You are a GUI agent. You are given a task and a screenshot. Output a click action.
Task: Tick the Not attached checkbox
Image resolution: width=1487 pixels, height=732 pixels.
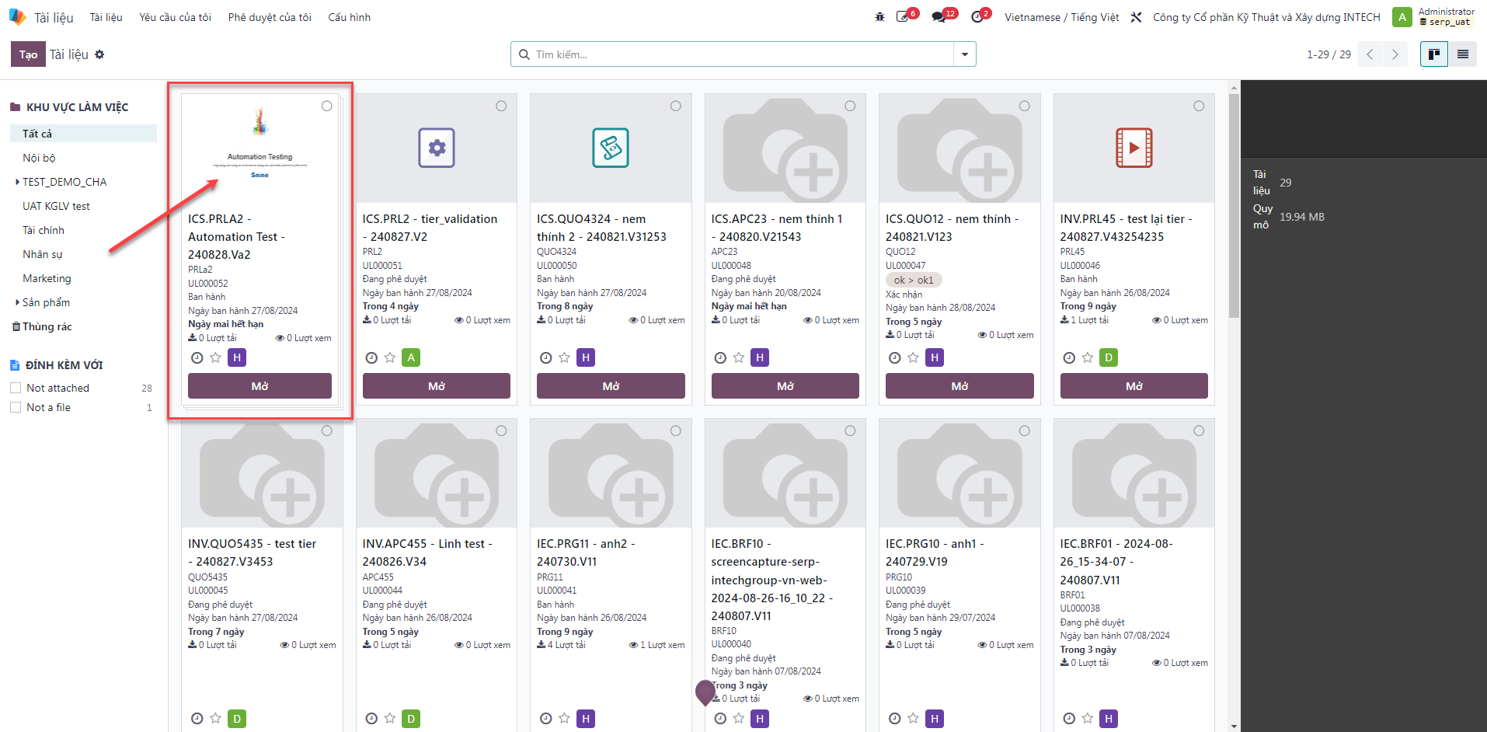(x=16, y=388)
